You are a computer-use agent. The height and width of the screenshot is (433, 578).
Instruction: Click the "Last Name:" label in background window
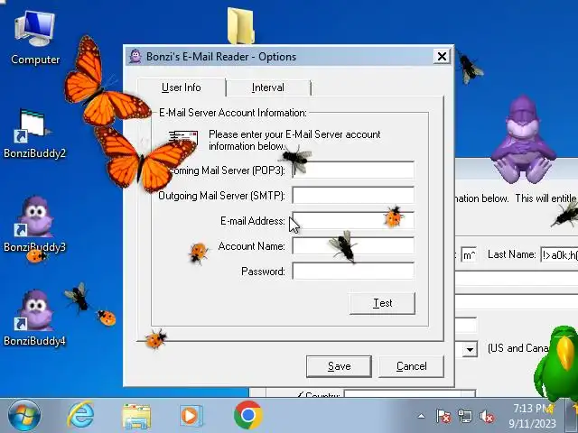pyautogui.click(x=512, y=254)
